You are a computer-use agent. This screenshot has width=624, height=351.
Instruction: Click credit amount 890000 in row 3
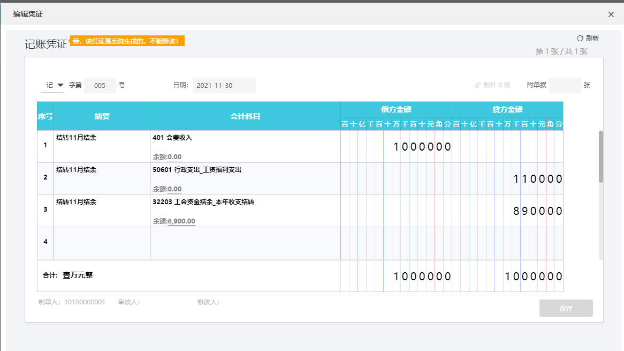point(537,211)
